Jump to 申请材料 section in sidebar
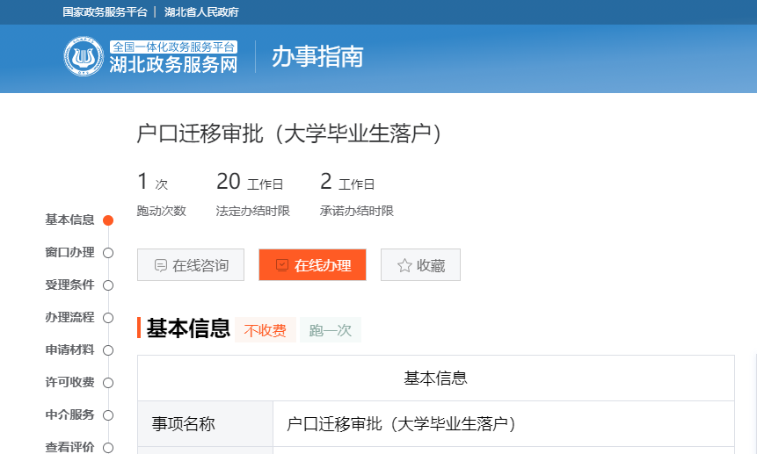The image size is (757, 454). [x=69, y=350]
